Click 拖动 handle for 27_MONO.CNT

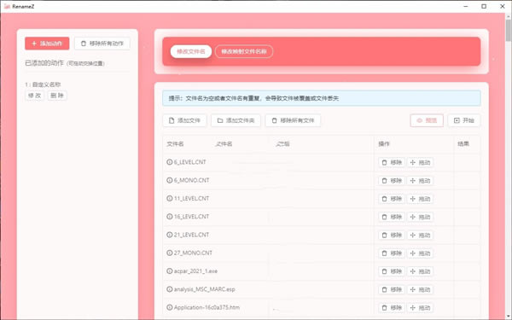pyautogui.click(x=420, y=253)
